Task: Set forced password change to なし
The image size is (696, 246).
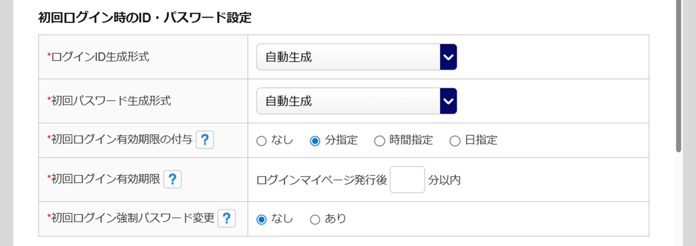Action: click(261, 220)
